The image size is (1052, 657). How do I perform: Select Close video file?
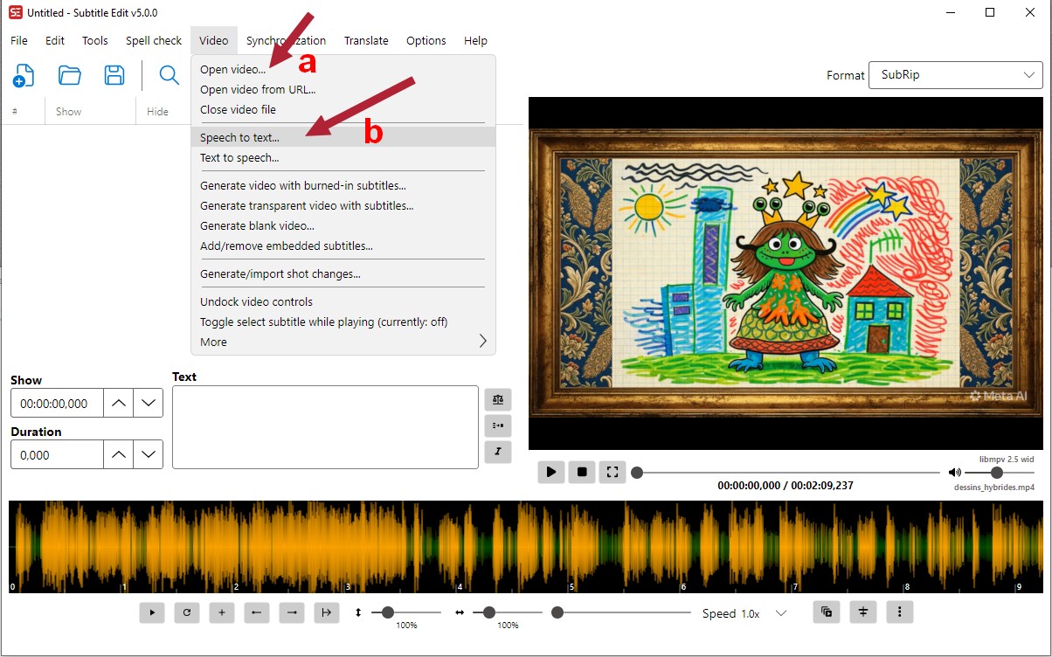(x=343, y=109)
